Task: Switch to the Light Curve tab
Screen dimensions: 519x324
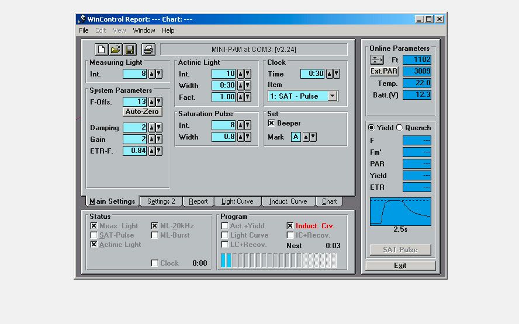Action: 237,201
